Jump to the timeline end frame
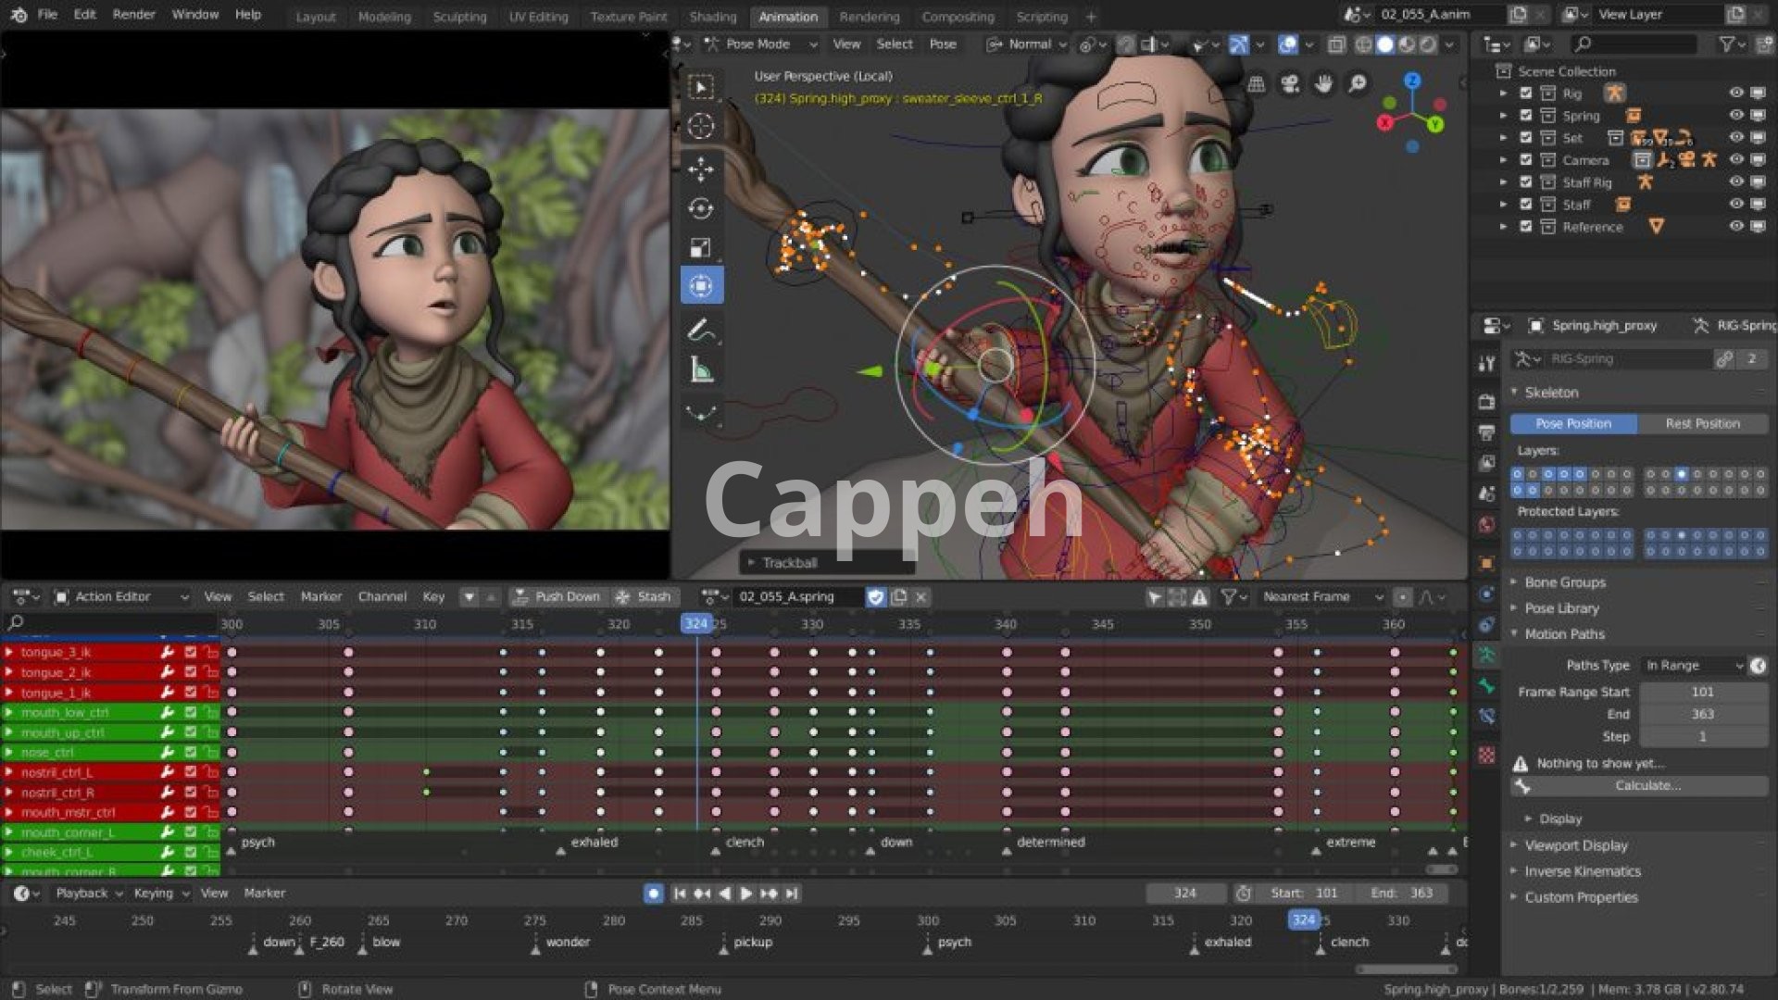This screenshot has height=1000, width=1778. coord(792,894)
